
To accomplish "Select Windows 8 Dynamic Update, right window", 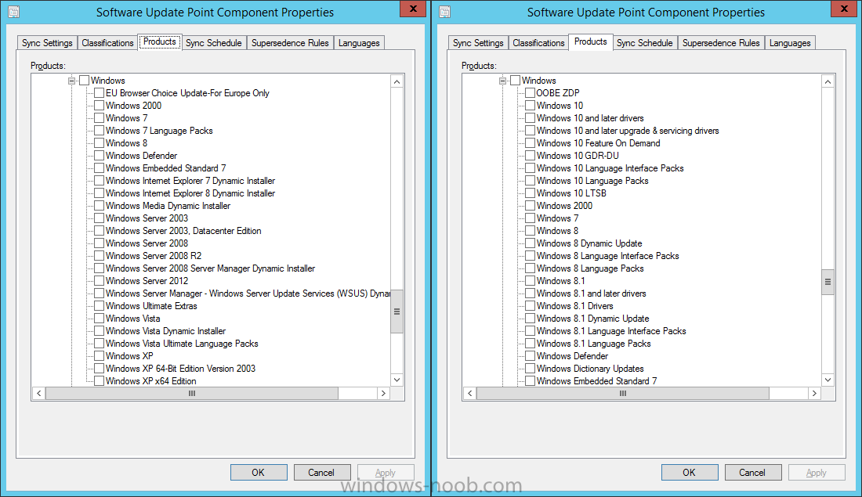I will 589,243.
